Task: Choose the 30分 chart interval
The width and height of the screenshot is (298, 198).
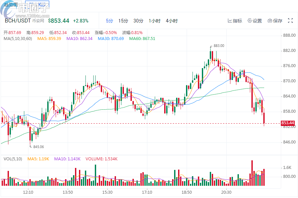Action: (138, 21)
